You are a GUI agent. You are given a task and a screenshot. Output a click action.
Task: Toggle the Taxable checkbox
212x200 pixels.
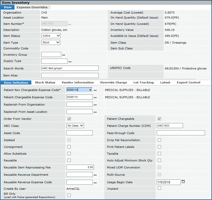(x=159, y=154)
